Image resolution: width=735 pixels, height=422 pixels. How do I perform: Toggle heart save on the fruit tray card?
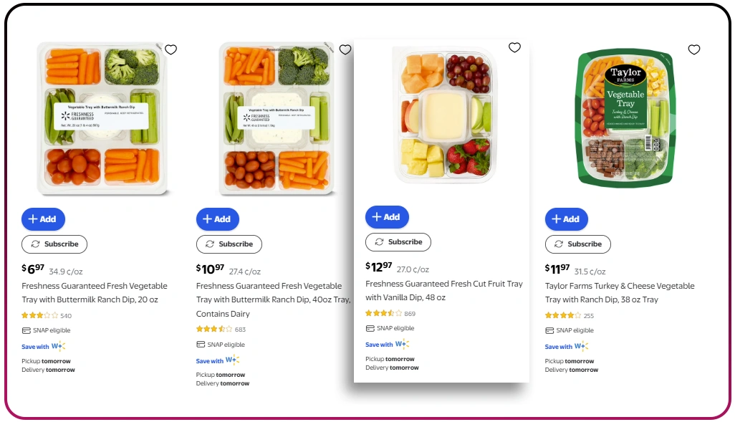514,47
